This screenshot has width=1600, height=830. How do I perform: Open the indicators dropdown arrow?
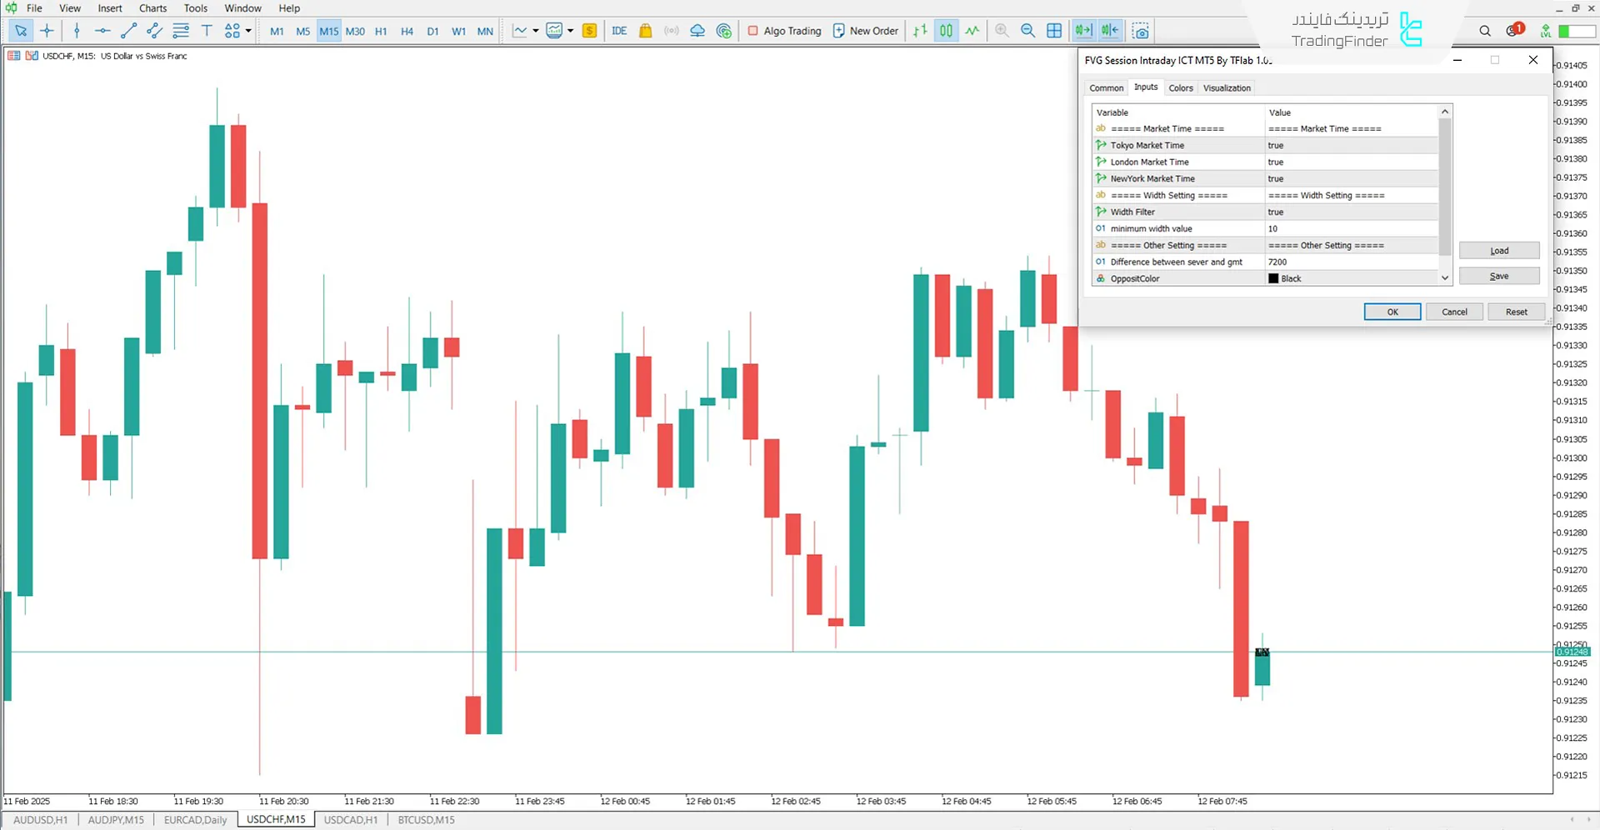tap(536, 31)
